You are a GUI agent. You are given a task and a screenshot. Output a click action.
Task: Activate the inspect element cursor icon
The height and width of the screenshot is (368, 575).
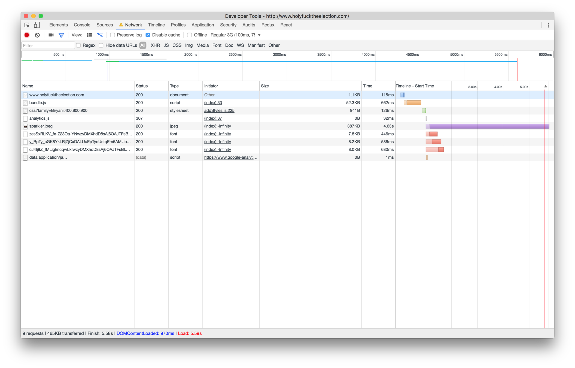(27, 25)
